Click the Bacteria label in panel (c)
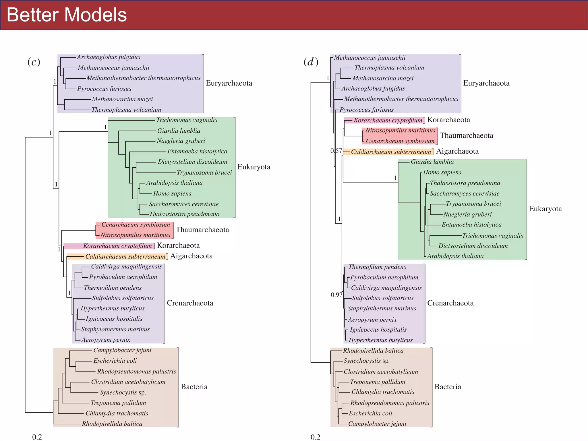Image resolution: width=588 pixels, height=441 pixels. [194, 387]
